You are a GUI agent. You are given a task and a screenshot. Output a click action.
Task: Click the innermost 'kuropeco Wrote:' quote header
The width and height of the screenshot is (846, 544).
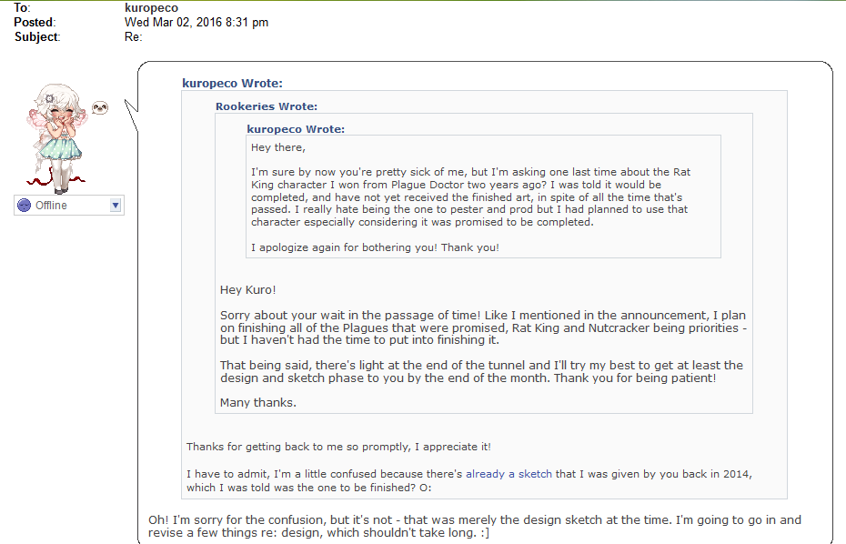(296, 129)
